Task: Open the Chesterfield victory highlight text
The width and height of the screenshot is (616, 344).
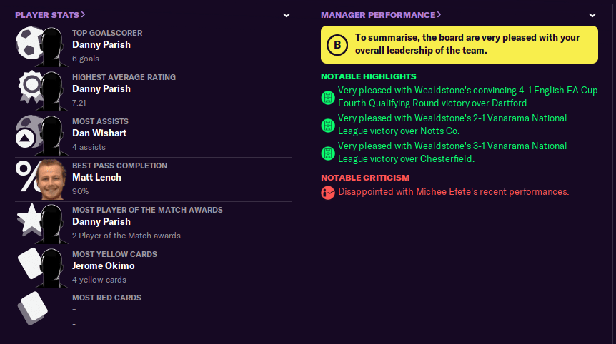Action: 452,153
